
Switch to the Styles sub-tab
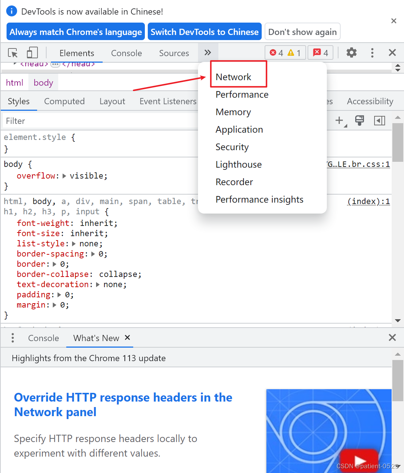tap(19, 101)
